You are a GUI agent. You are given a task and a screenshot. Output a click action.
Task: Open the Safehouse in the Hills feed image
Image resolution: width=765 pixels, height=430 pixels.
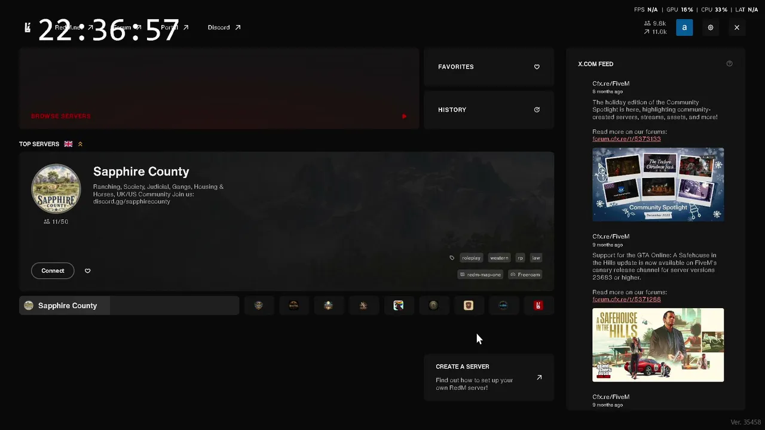(658, 345)
